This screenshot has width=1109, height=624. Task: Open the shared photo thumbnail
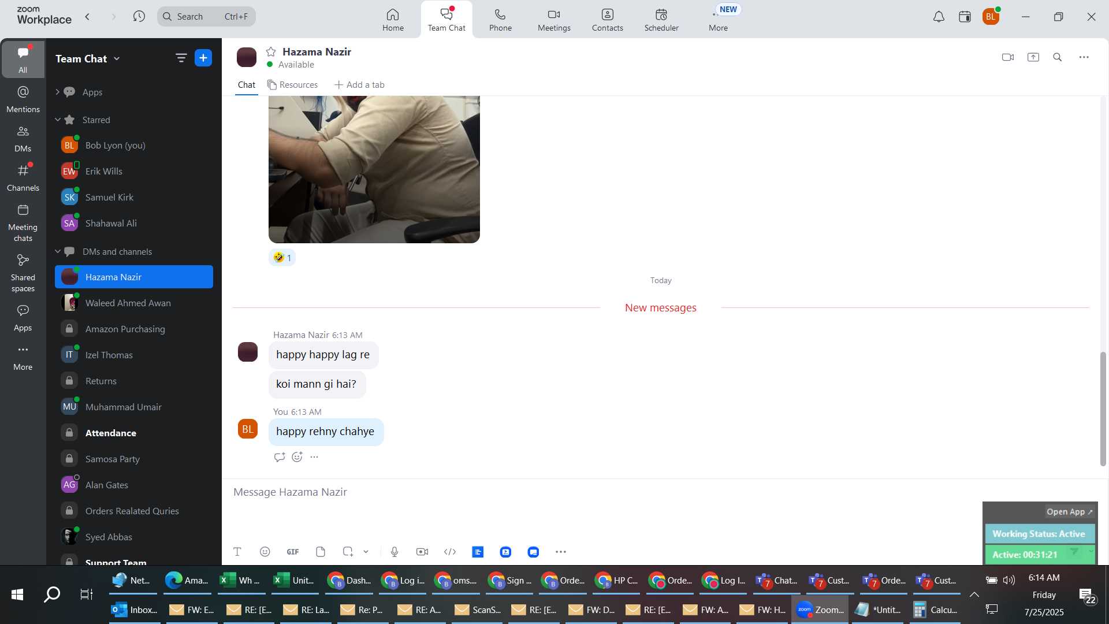click(x=374, y=169)
